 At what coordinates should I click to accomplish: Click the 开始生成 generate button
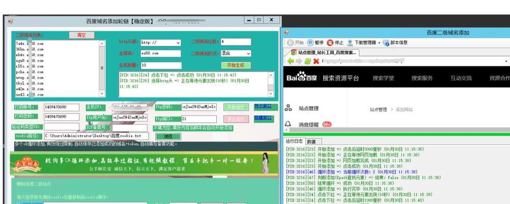[x=236, y=65]
